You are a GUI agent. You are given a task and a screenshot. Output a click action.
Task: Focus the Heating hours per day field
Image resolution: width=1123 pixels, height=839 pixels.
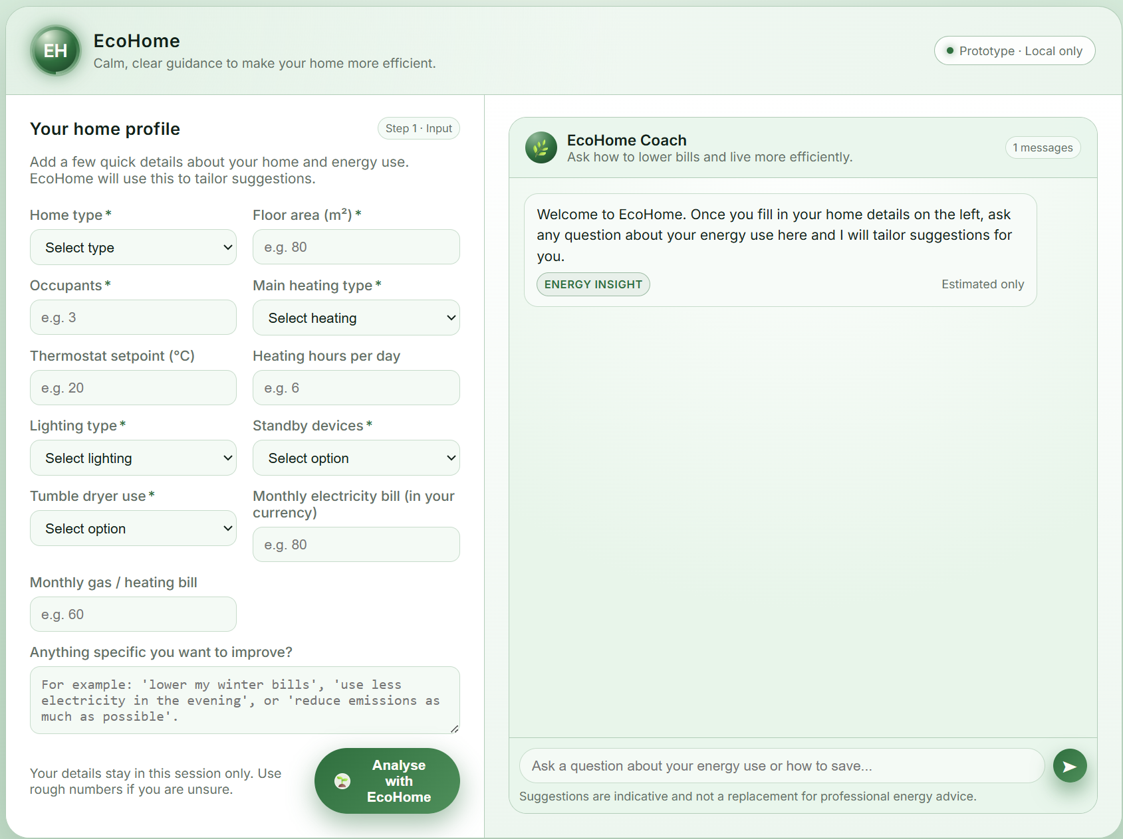point(356,388)
